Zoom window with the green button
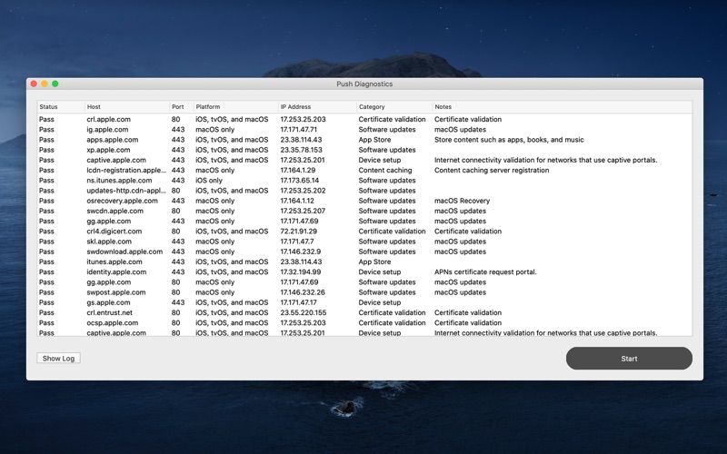Image resolution: width=727 pixels, height=454 pixels. (x=55, y=84)
